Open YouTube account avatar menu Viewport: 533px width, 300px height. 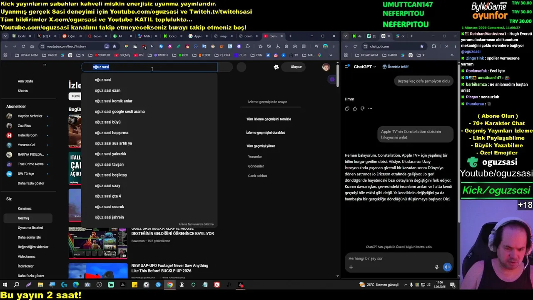pos(326,67)
